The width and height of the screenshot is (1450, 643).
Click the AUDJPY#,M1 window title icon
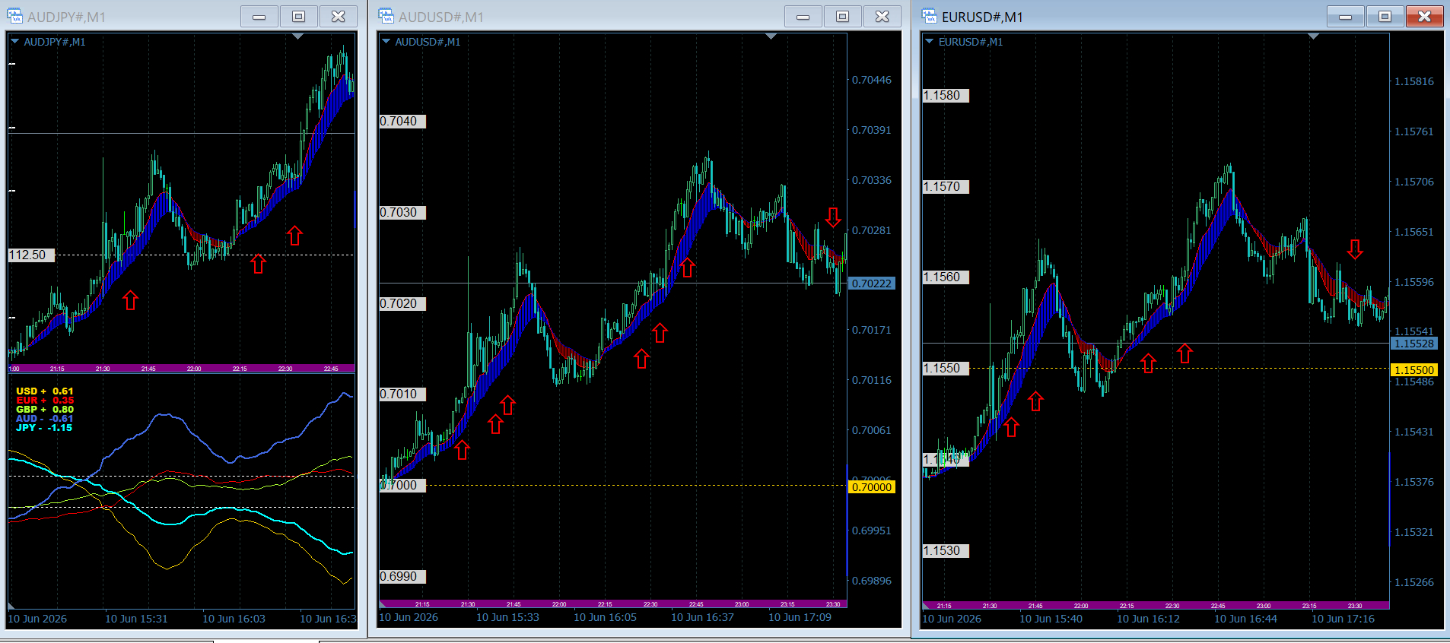pos(15,16)
